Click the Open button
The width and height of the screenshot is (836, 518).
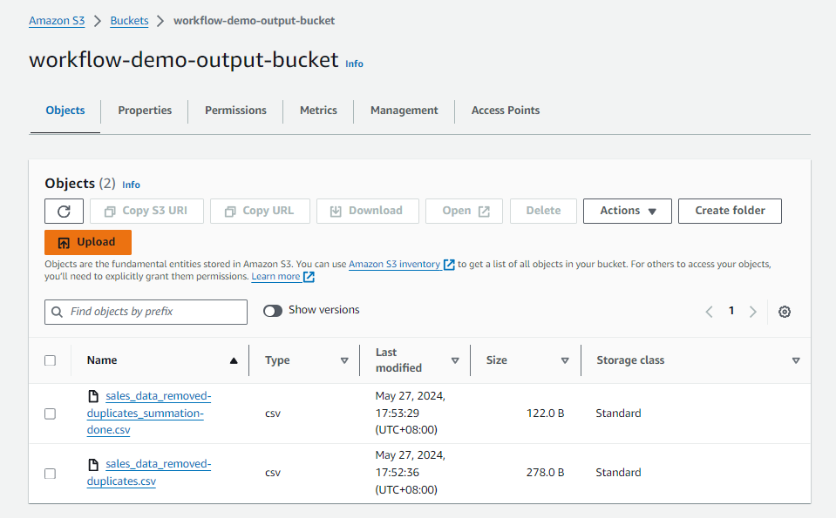tap(464, 211)
